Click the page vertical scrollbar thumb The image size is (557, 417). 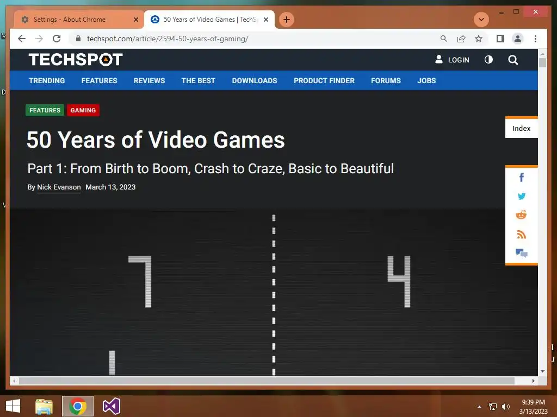(542, 63)
